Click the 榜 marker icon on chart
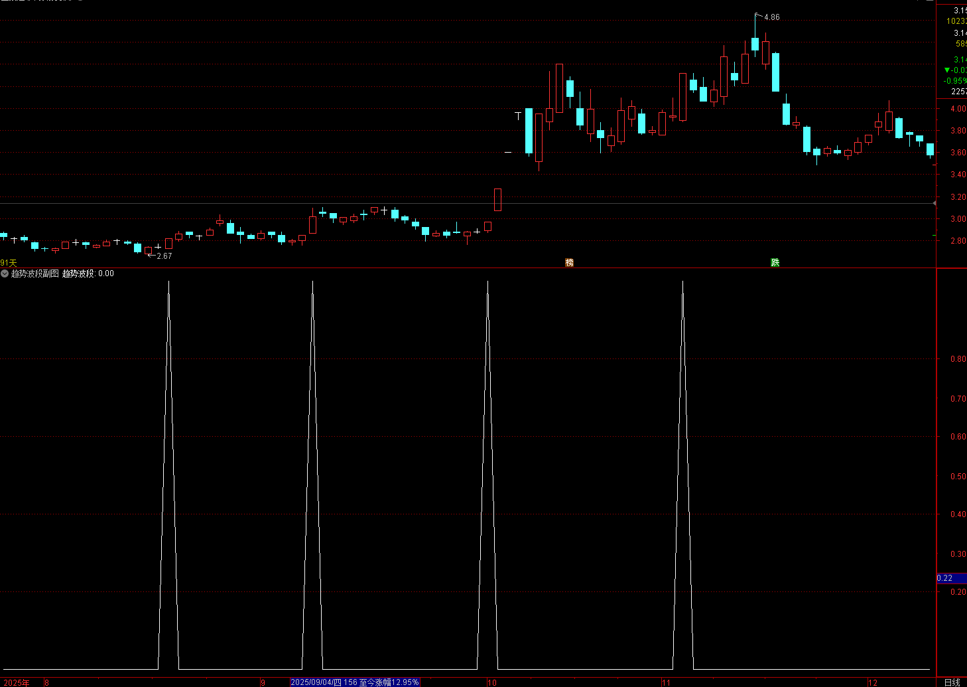 (x=569, y=263)
